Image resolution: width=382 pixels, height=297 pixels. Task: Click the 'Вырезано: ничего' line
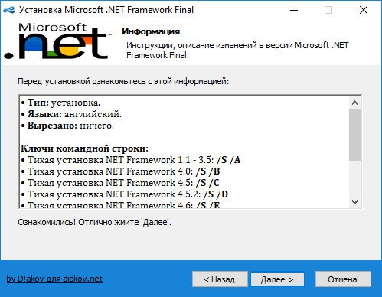[x=67, y=126]
